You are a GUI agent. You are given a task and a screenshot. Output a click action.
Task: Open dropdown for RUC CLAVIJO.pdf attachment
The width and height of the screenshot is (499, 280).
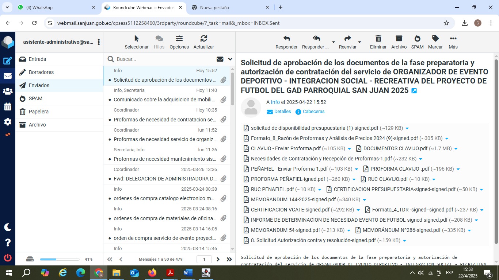click(x=434, y=179)
